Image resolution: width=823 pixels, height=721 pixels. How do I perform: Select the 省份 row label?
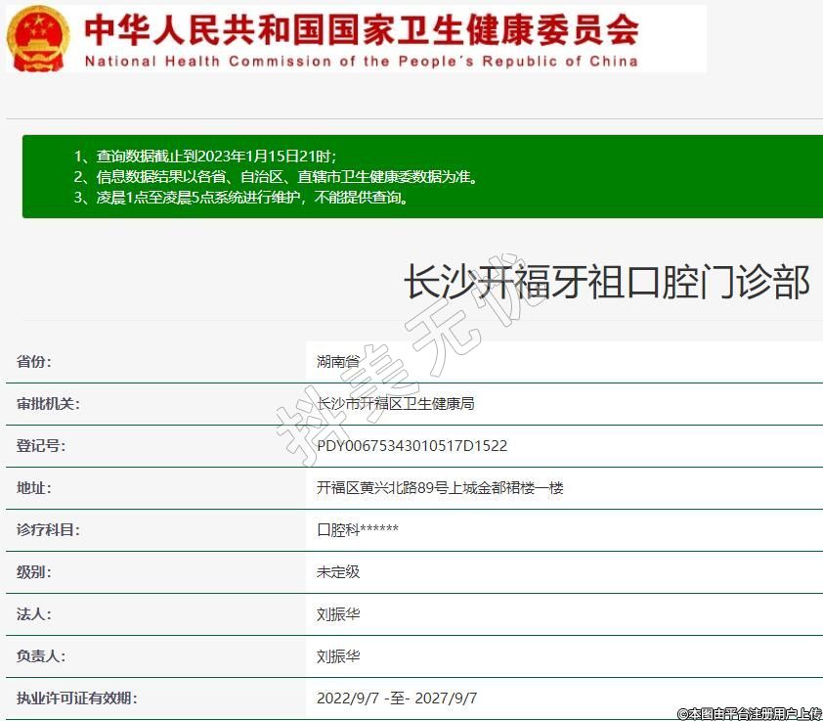tap(34, 362)
